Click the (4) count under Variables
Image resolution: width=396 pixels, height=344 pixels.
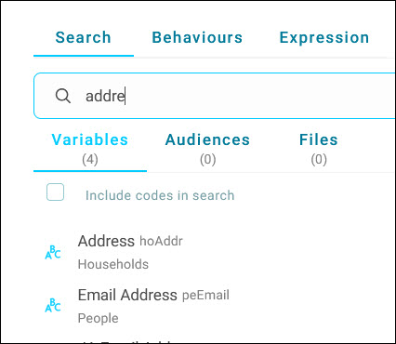[x=90, y=160]
